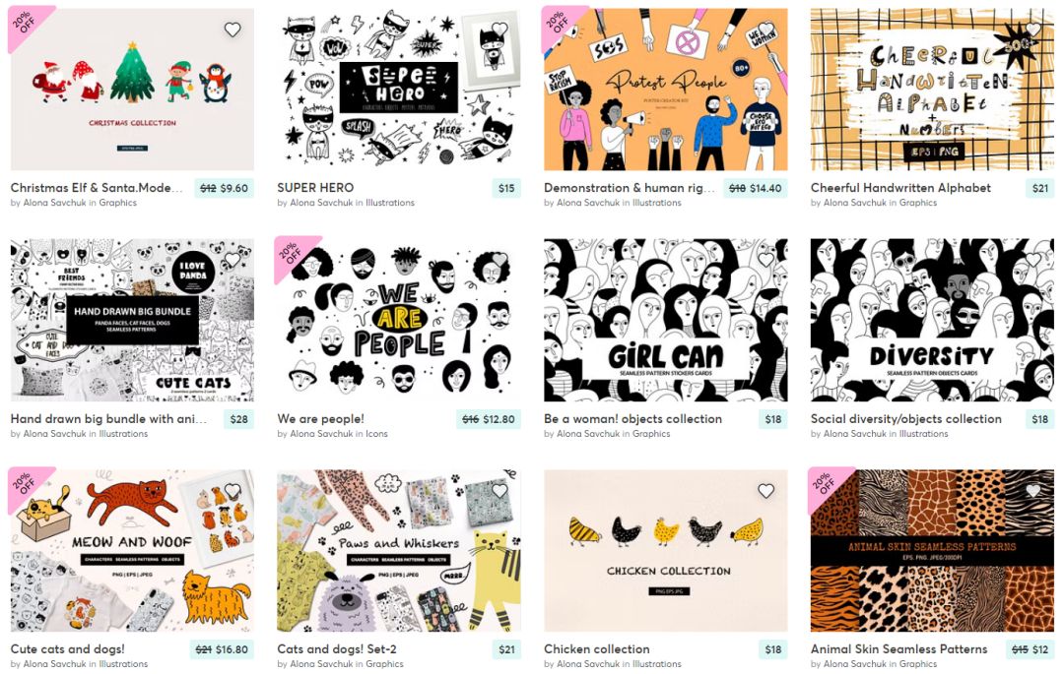Open the Chicken collection title link
The image size is (1064, 674).
click(x=596, y=649)
